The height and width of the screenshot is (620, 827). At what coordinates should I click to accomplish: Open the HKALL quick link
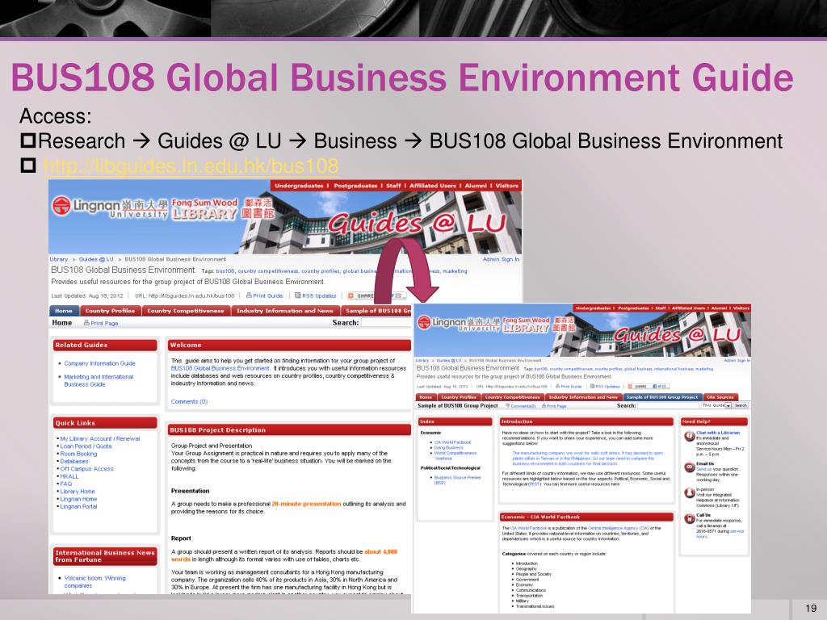(x=69, y=476)
